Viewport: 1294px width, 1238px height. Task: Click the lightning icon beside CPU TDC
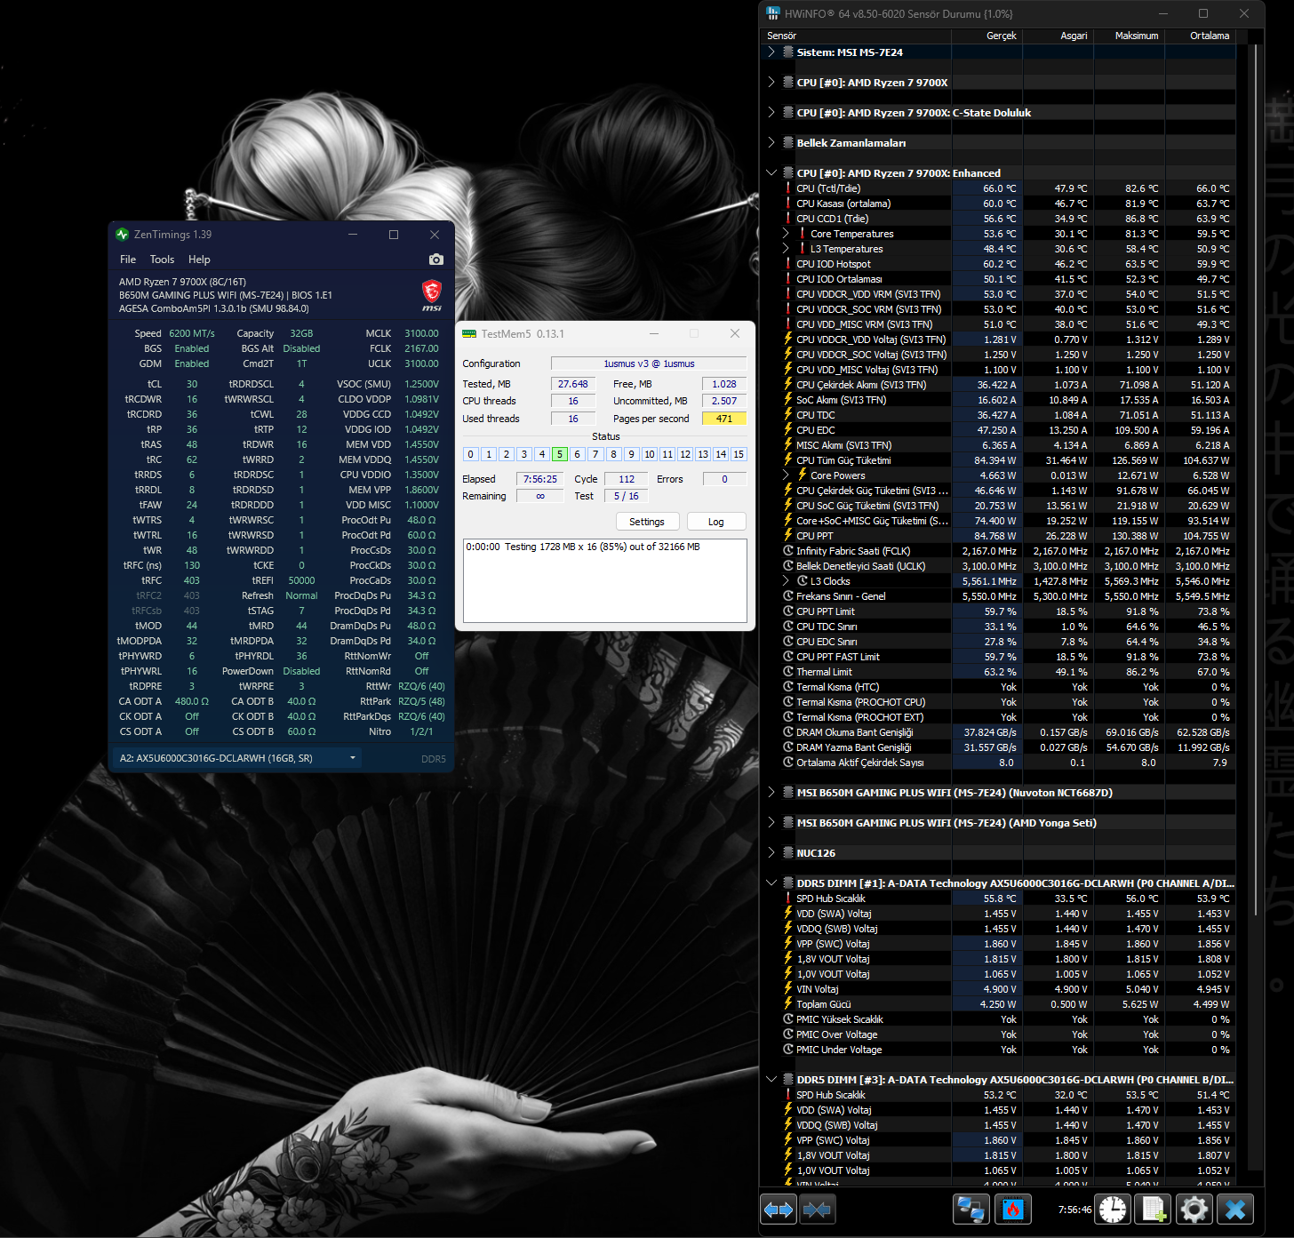click(788, 415)
